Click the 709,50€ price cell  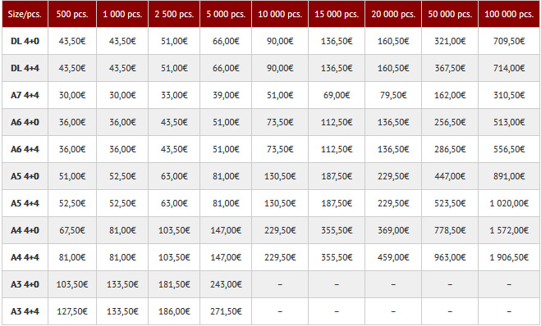[509, 41]
